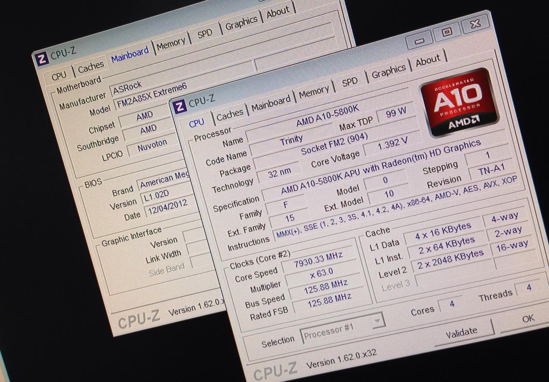
Task: Click the Multiplier value x 63.0
Action: [321, 274]
